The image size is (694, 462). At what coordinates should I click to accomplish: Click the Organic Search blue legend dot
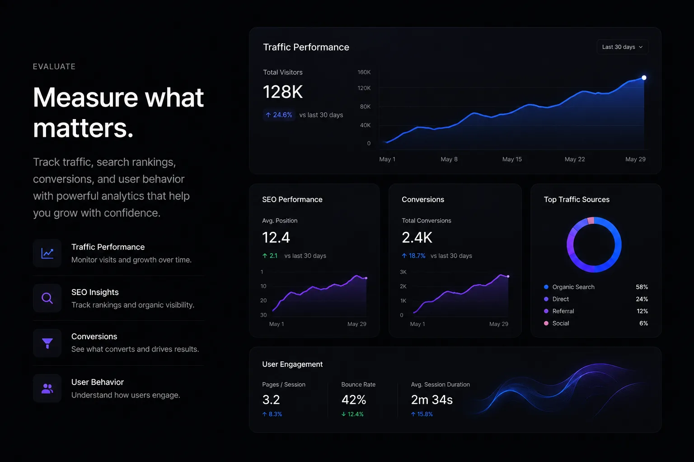tap(546, 287)
